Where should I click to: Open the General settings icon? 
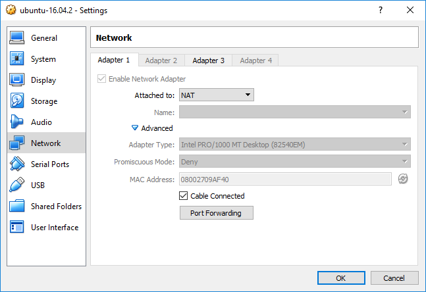[x=17, y=37]
